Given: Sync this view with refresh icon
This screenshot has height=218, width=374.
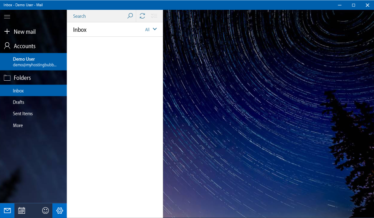Looking at the screenshot, I should (143, 16).
